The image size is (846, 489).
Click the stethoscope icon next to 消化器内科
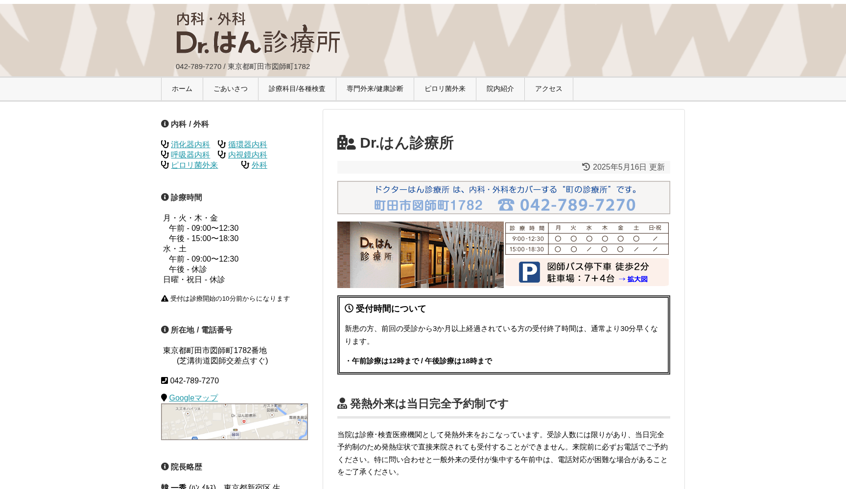click(x=164, y=143)
